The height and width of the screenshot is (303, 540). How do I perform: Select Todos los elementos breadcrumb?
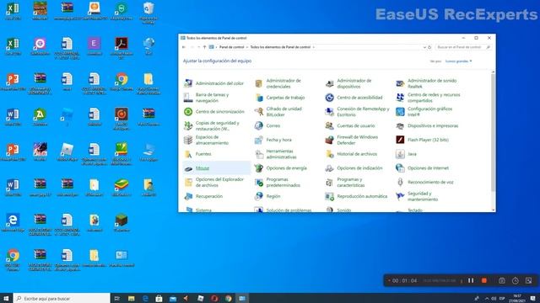(280, 47)
